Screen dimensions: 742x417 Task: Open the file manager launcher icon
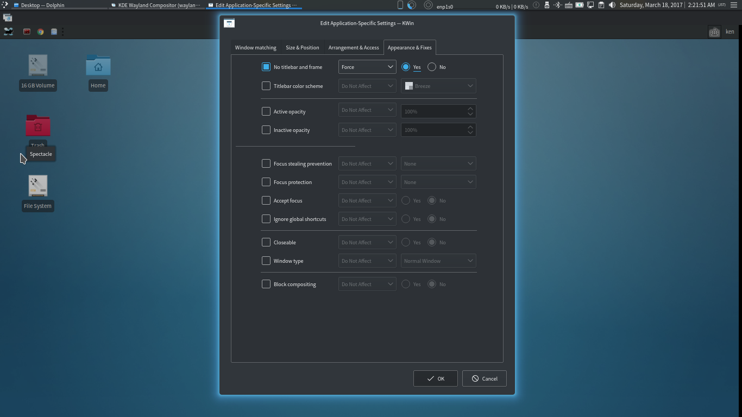[54, 31]
